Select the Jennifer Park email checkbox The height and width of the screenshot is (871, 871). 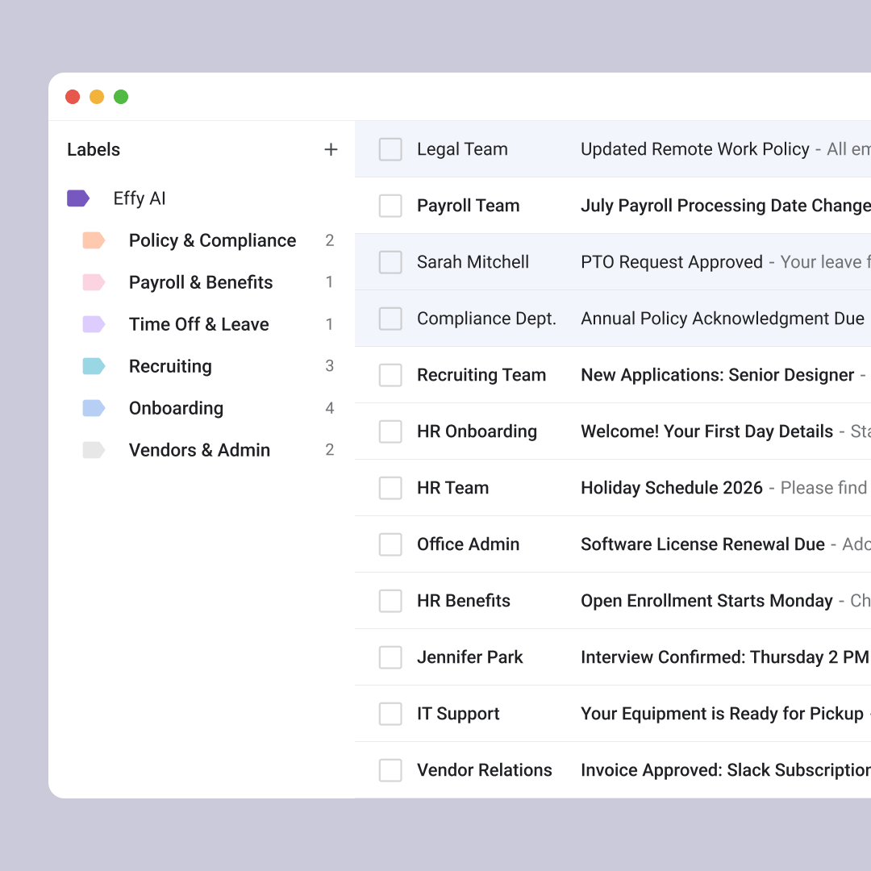(x=390, y=657)
